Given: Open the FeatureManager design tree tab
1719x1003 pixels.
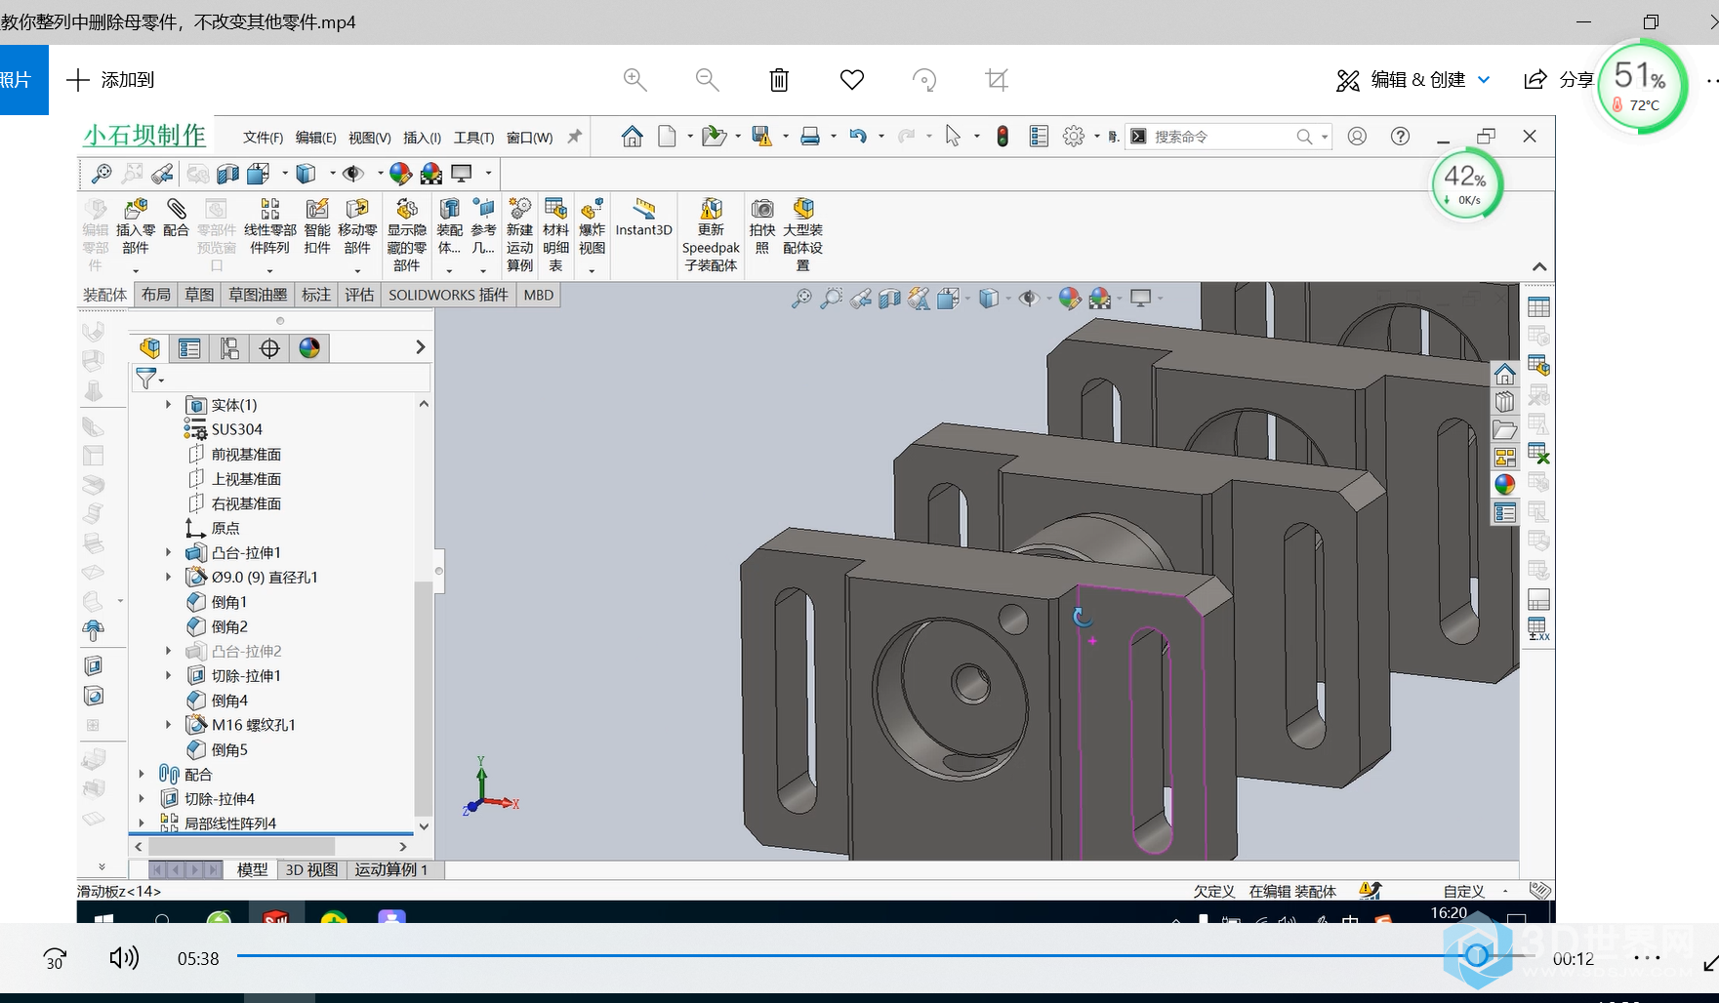Looking at the screenshot, I should (149, 348).
